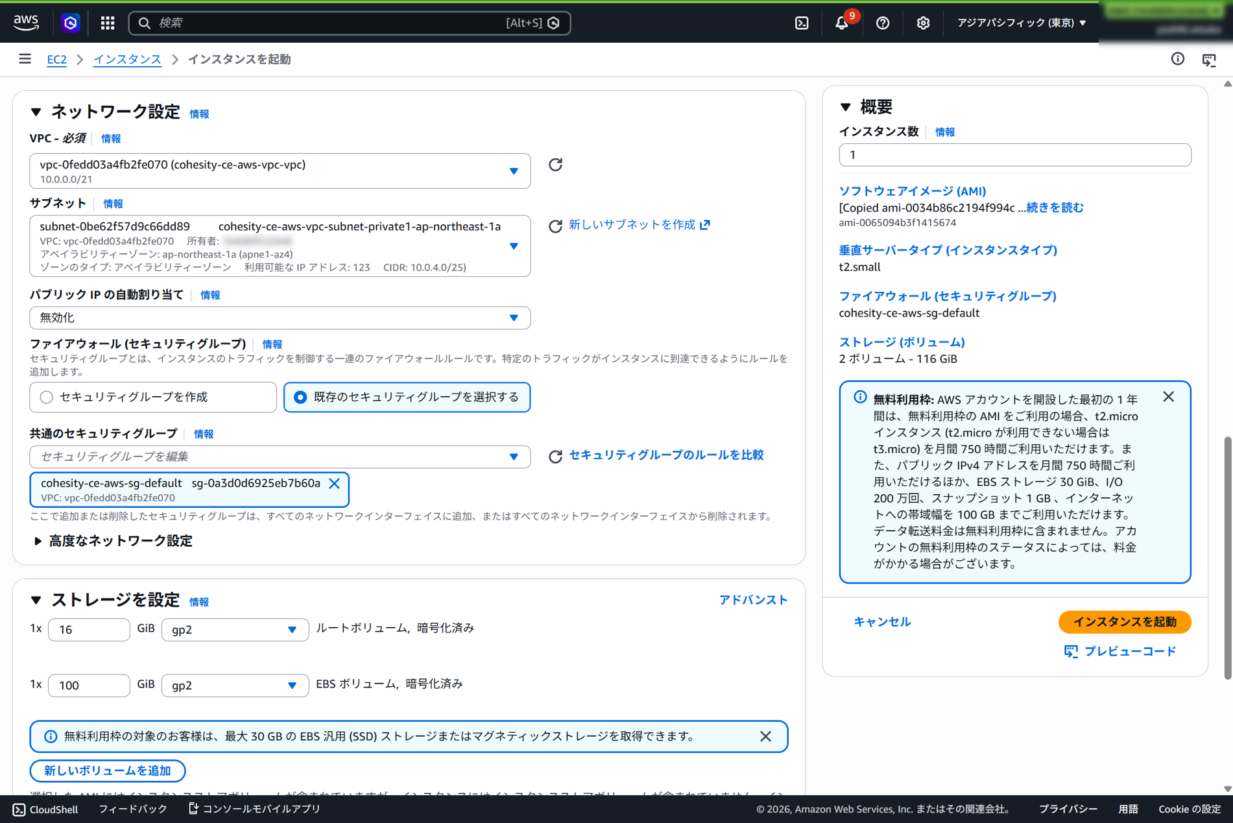Open the Tokyo region selector
The image size is (1233, 823).
(1022, 23)
